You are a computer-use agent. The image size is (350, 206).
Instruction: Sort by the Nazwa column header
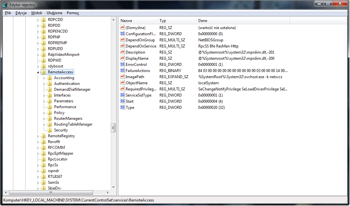coord(138,20)
